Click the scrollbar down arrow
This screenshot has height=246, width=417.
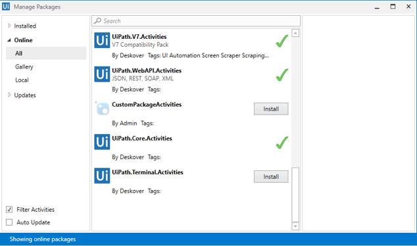tap(295, 226)
